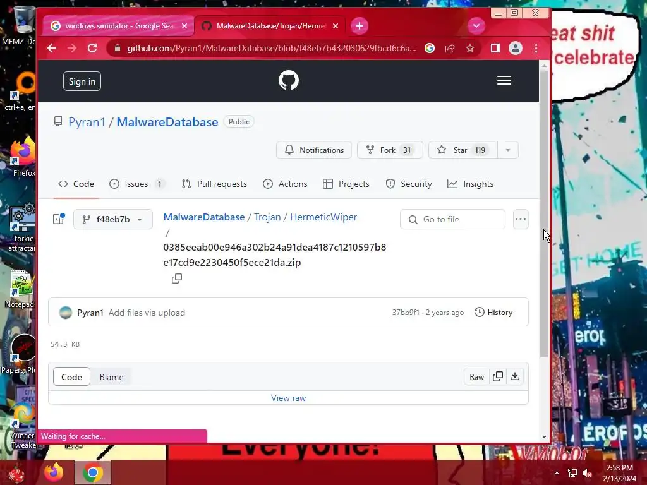This screenshot has height=485, width=647.
Task: Open Chrome three-dot menu
Action: pos(536,48)
